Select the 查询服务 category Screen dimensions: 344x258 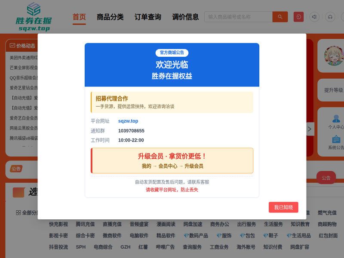click(x=192, y=247)
